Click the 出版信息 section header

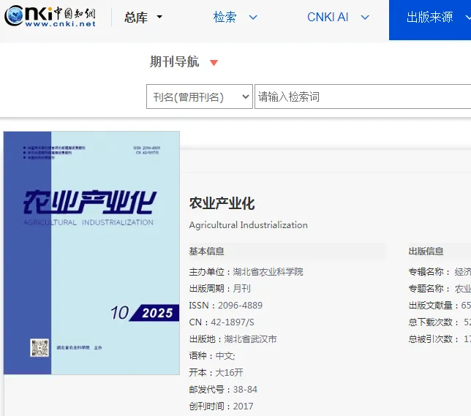point(426,251)
